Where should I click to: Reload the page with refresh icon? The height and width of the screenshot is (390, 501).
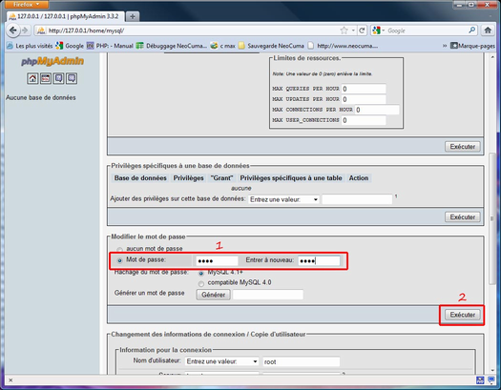point(362,31)
